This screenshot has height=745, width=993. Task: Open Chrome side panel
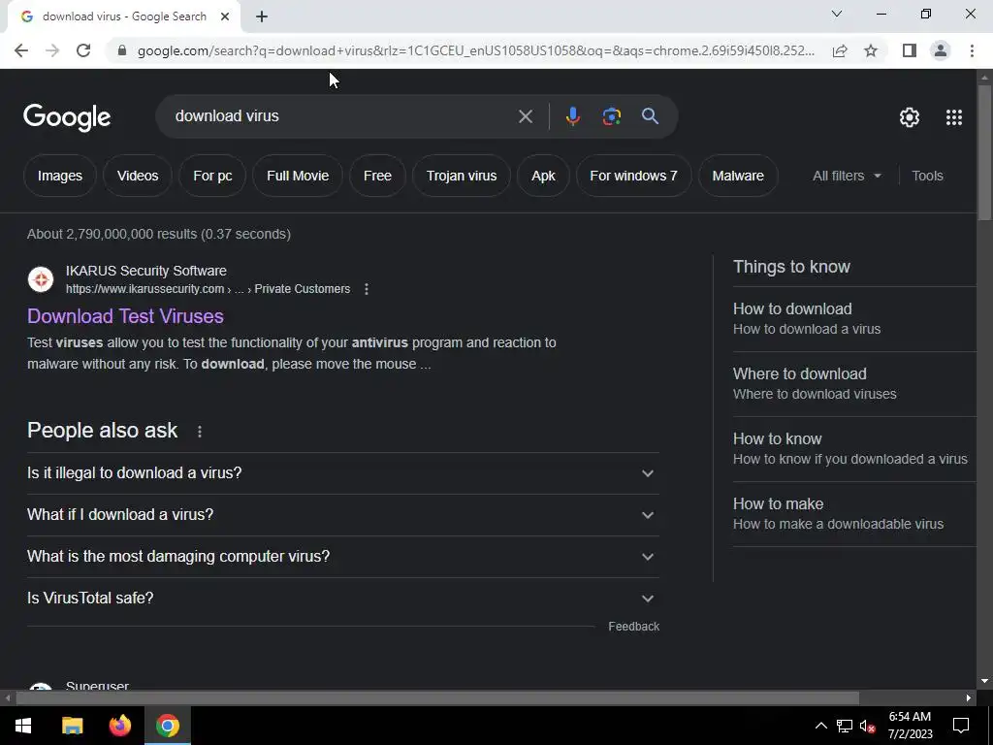[x=910, y=50]
